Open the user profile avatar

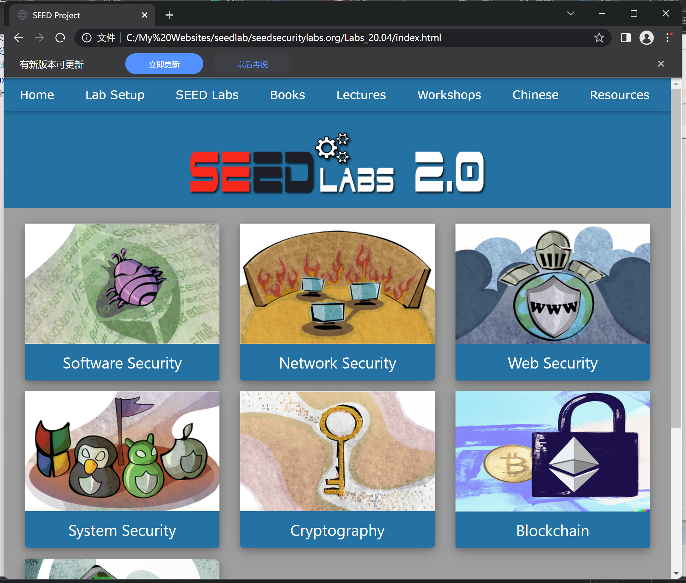tap(646, 38)
